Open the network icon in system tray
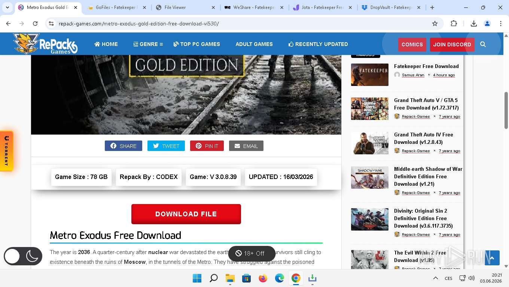The width and height of the screenshot is (509, 287). click(x=463, y=278)
